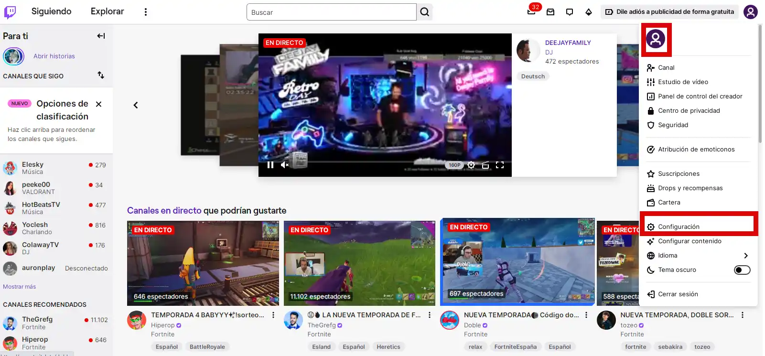Open options for LA NUEVA TEMPORADA stream

[x=430, y=315]
